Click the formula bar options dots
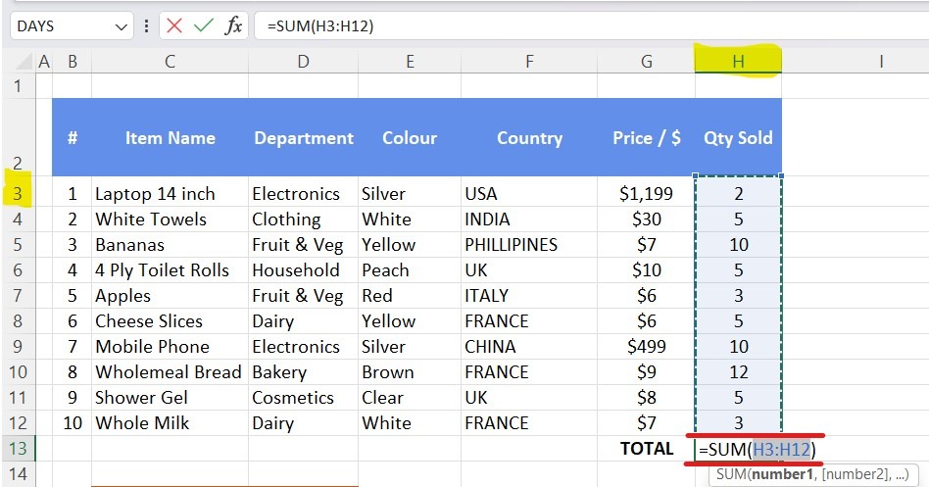The width and height of the screenshot is (929, 487). pyautogui.click(x=146, y=26)
